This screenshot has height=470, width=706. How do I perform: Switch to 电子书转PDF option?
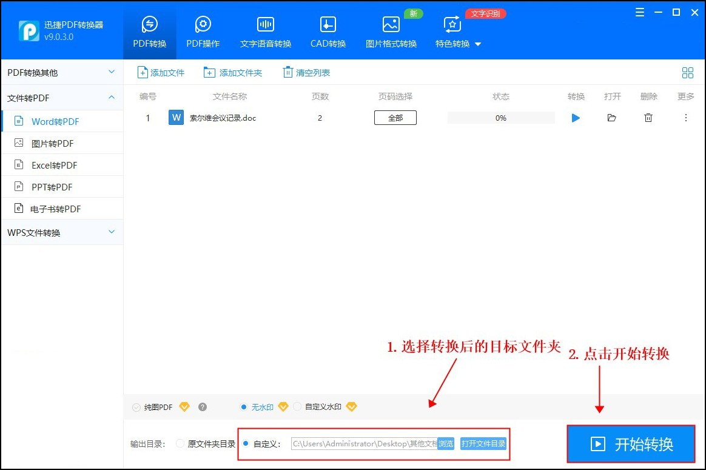[x=58, y=208]
